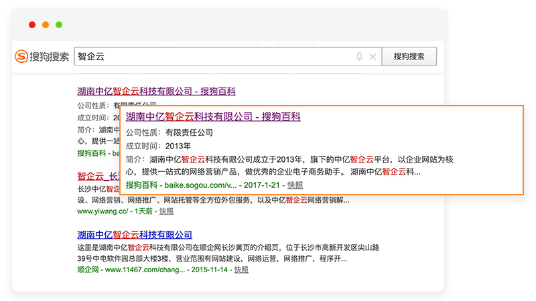
Task: Click the 2015-11-14 date text
Action: (209, 270)
